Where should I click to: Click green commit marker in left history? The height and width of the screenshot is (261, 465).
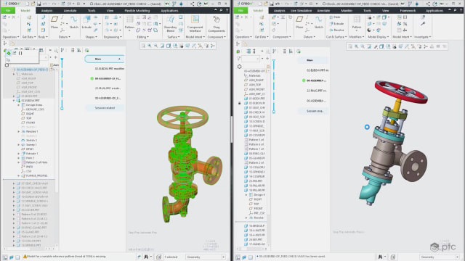(92, 78)
